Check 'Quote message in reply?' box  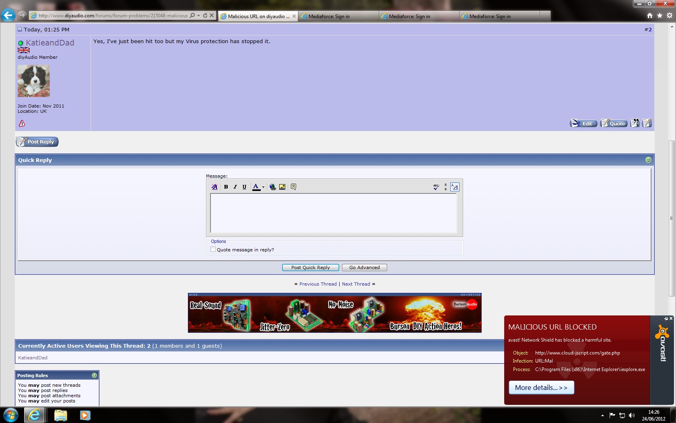pyautogui.click(x=213, y=249)
